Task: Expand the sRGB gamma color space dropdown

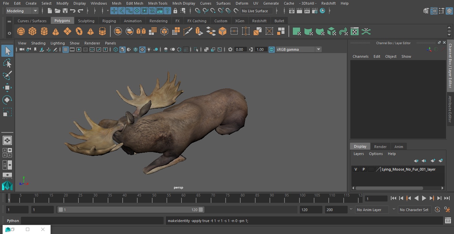Action: [x=318, y=49]
